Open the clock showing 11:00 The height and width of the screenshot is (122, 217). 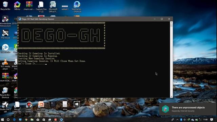(205, 120)
